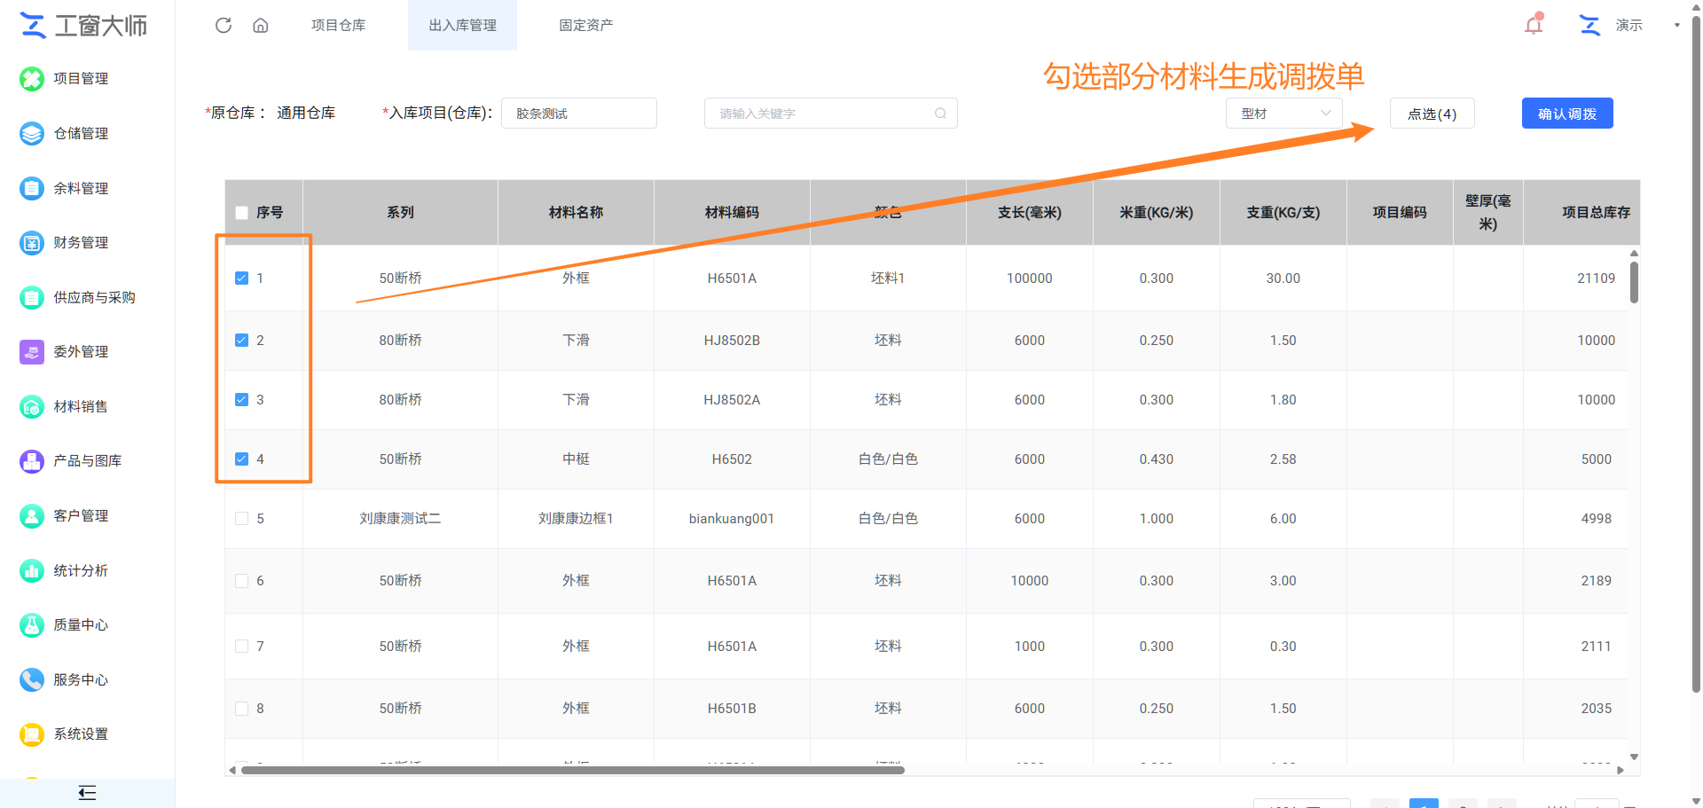
Task: Open 仓储管理 sidebar icon
Action: pos(32,134)
